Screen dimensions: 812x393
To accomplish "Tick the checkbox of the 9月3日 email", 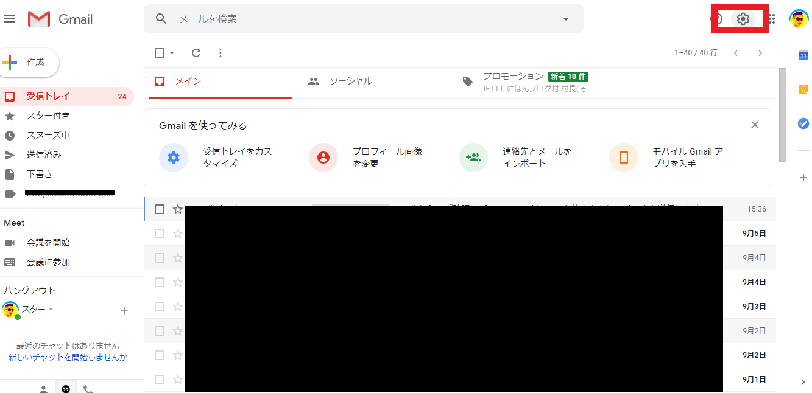I will coord(160,307).
